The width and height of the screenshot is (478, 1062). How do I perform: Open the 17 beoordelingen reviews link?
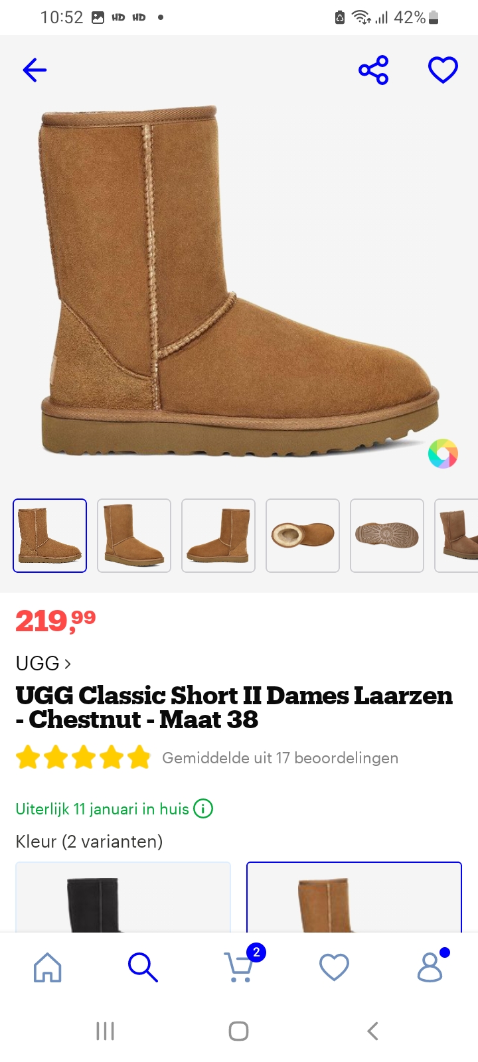[280, 758]
